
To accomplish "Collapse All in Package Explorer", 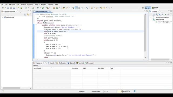I will (25, 15).
